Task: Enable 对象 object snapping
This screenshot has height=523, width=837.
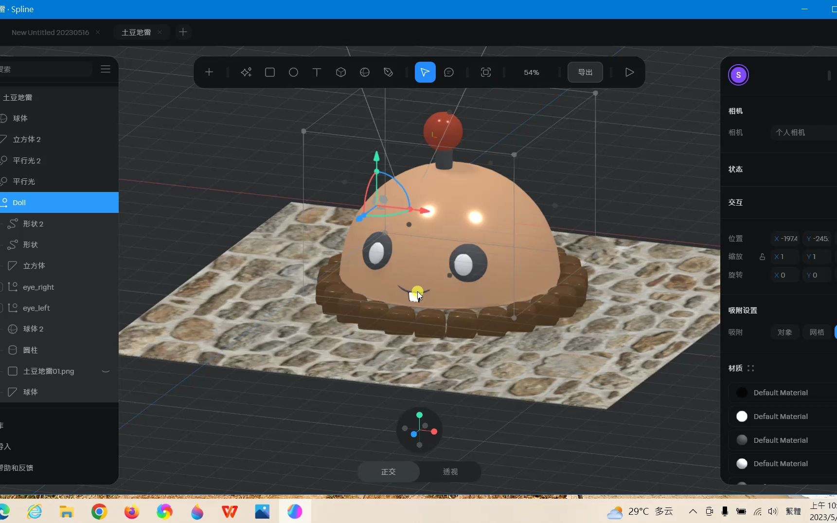Action: point(784,332)
